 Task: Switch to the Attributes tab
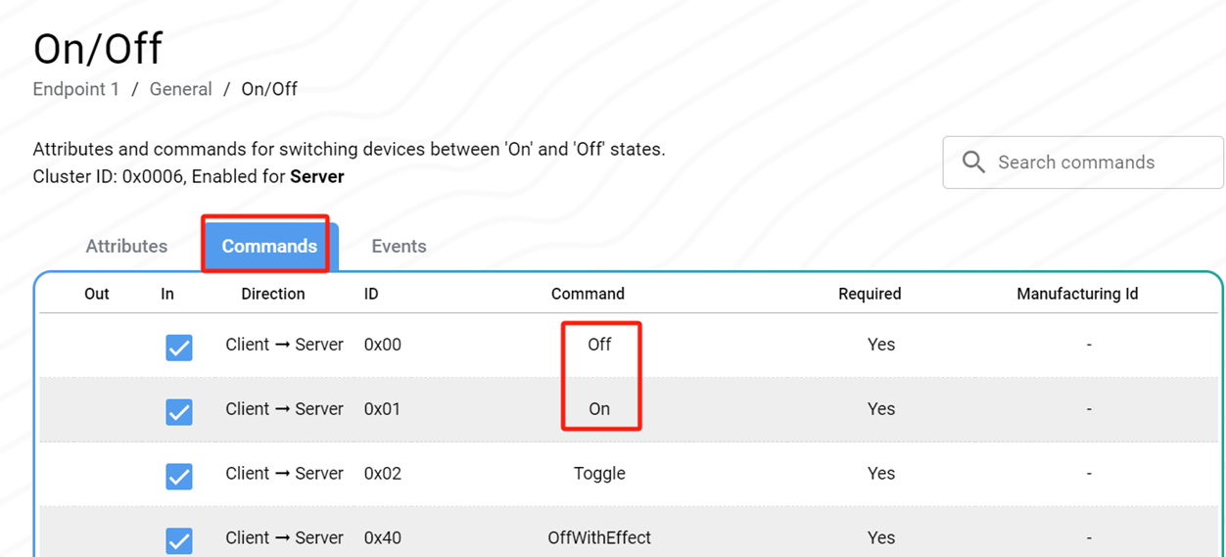click(126, 247)
